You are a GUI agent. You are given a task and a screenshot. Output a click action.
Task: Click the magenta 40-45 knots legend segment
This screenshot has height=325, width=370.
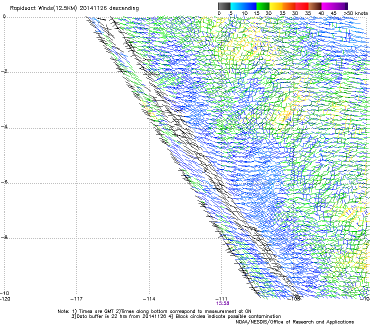pos(328,6)
